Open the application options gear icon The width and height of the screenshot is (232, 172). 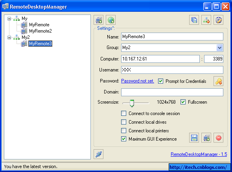tap(218, 20)
